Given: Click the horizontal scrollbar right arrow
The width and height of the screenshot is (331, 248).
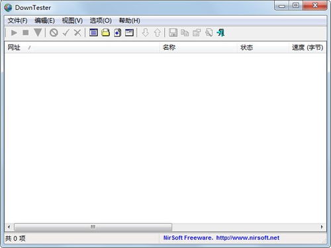Looking at the screenshot, I should point(322,227).
